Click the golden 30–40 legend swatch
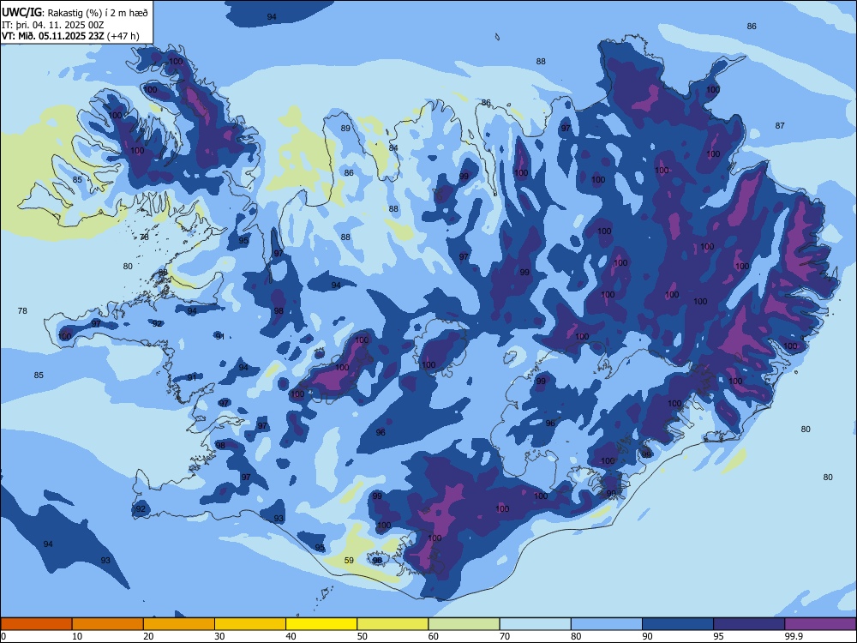857x643 pixels. coord(250,624)
